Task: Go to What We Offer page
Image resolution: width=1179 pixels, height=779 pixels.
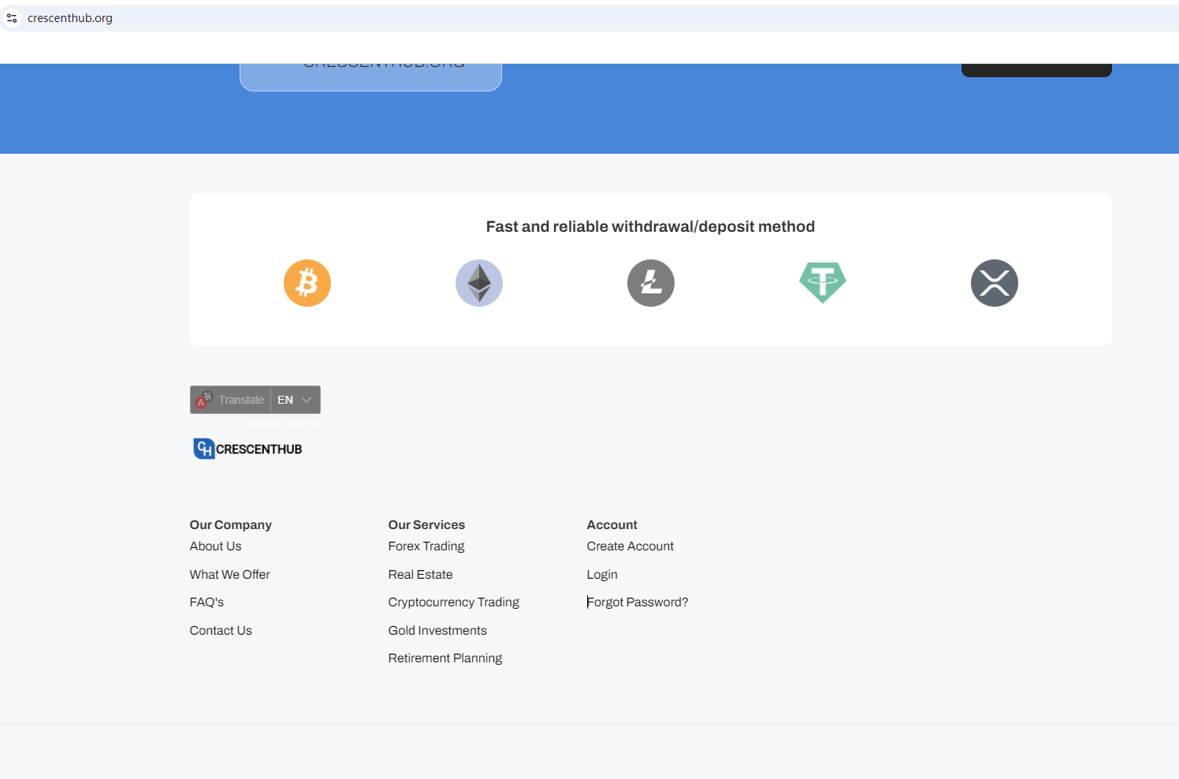Action: tap(229, 575)
